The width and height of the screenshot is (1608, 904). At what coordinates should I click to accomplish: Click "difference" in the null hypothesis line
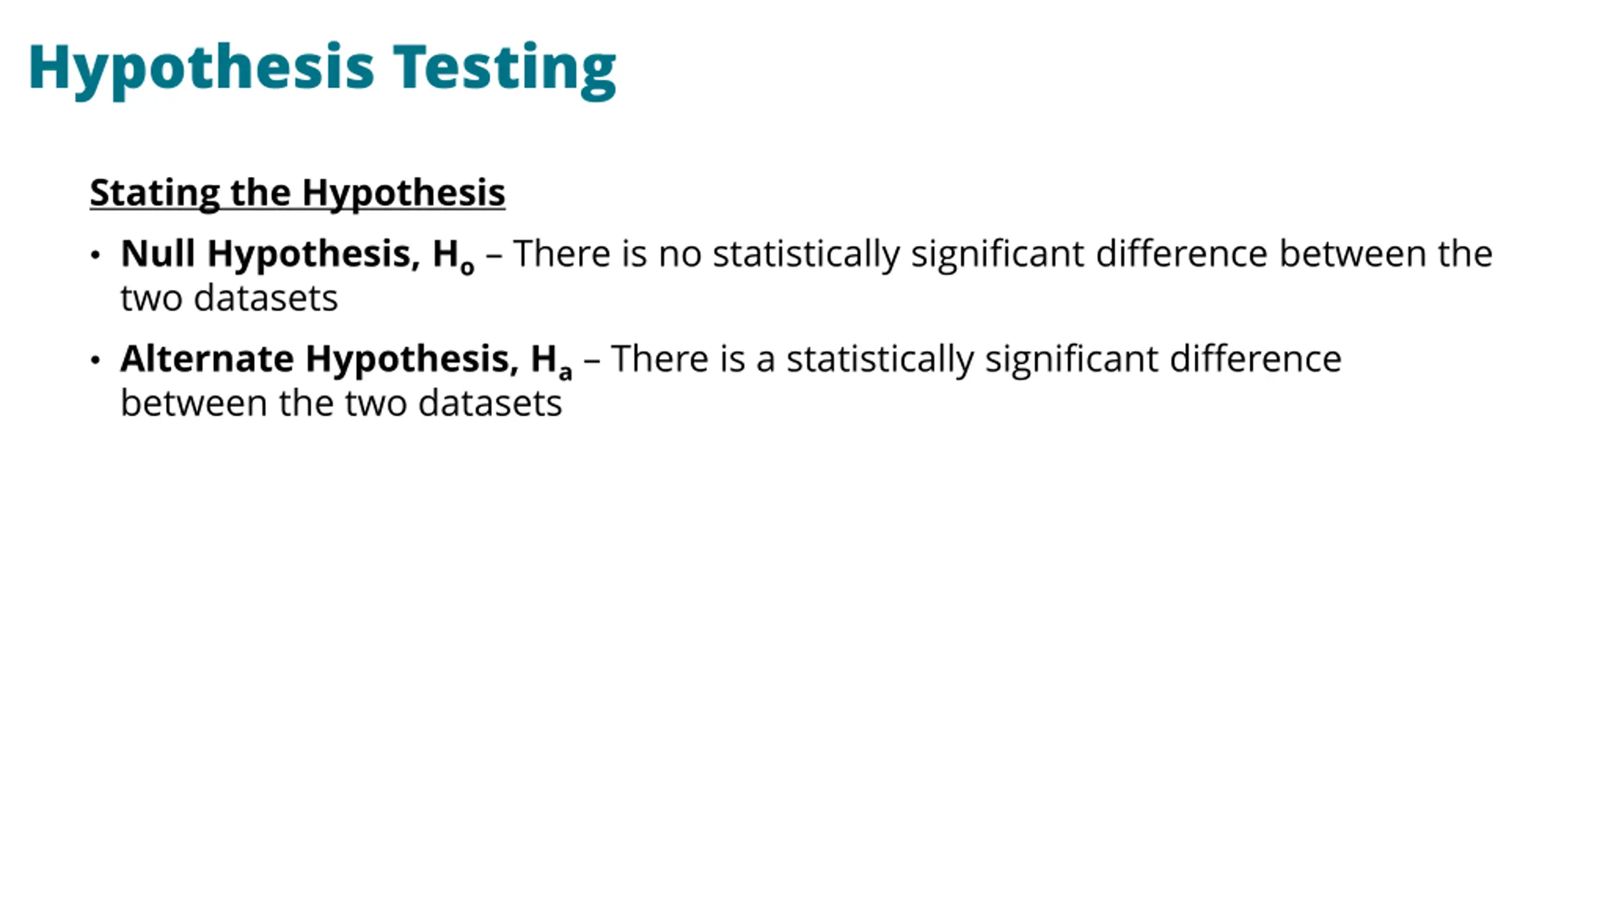tap(1182, 254)
